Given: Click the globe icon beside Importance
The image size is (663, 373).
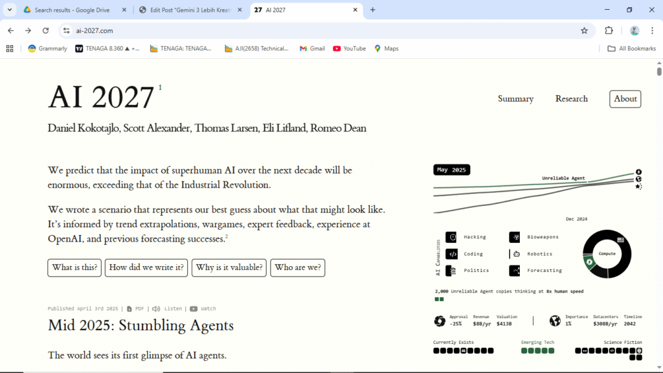Looking at the screenshot, I should tap(555, 321).
